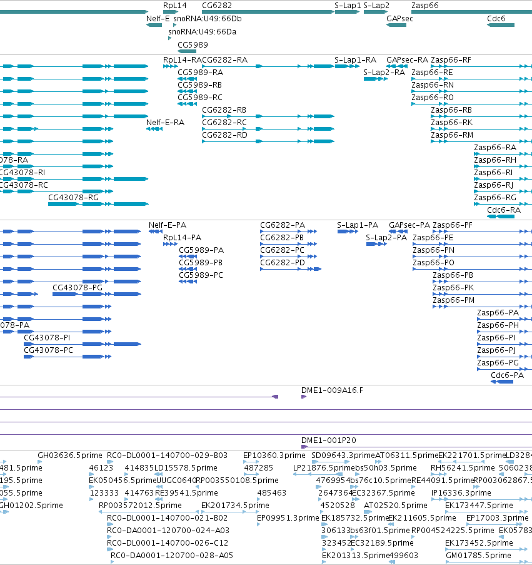Click the CG5989-RC transcript label
Screen dimensions: 532x565
click(200, 97)
